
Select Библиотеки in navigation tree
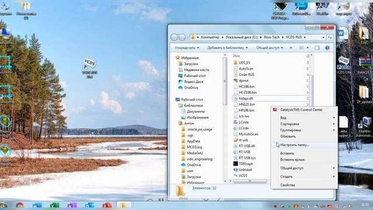pos(193,106)
